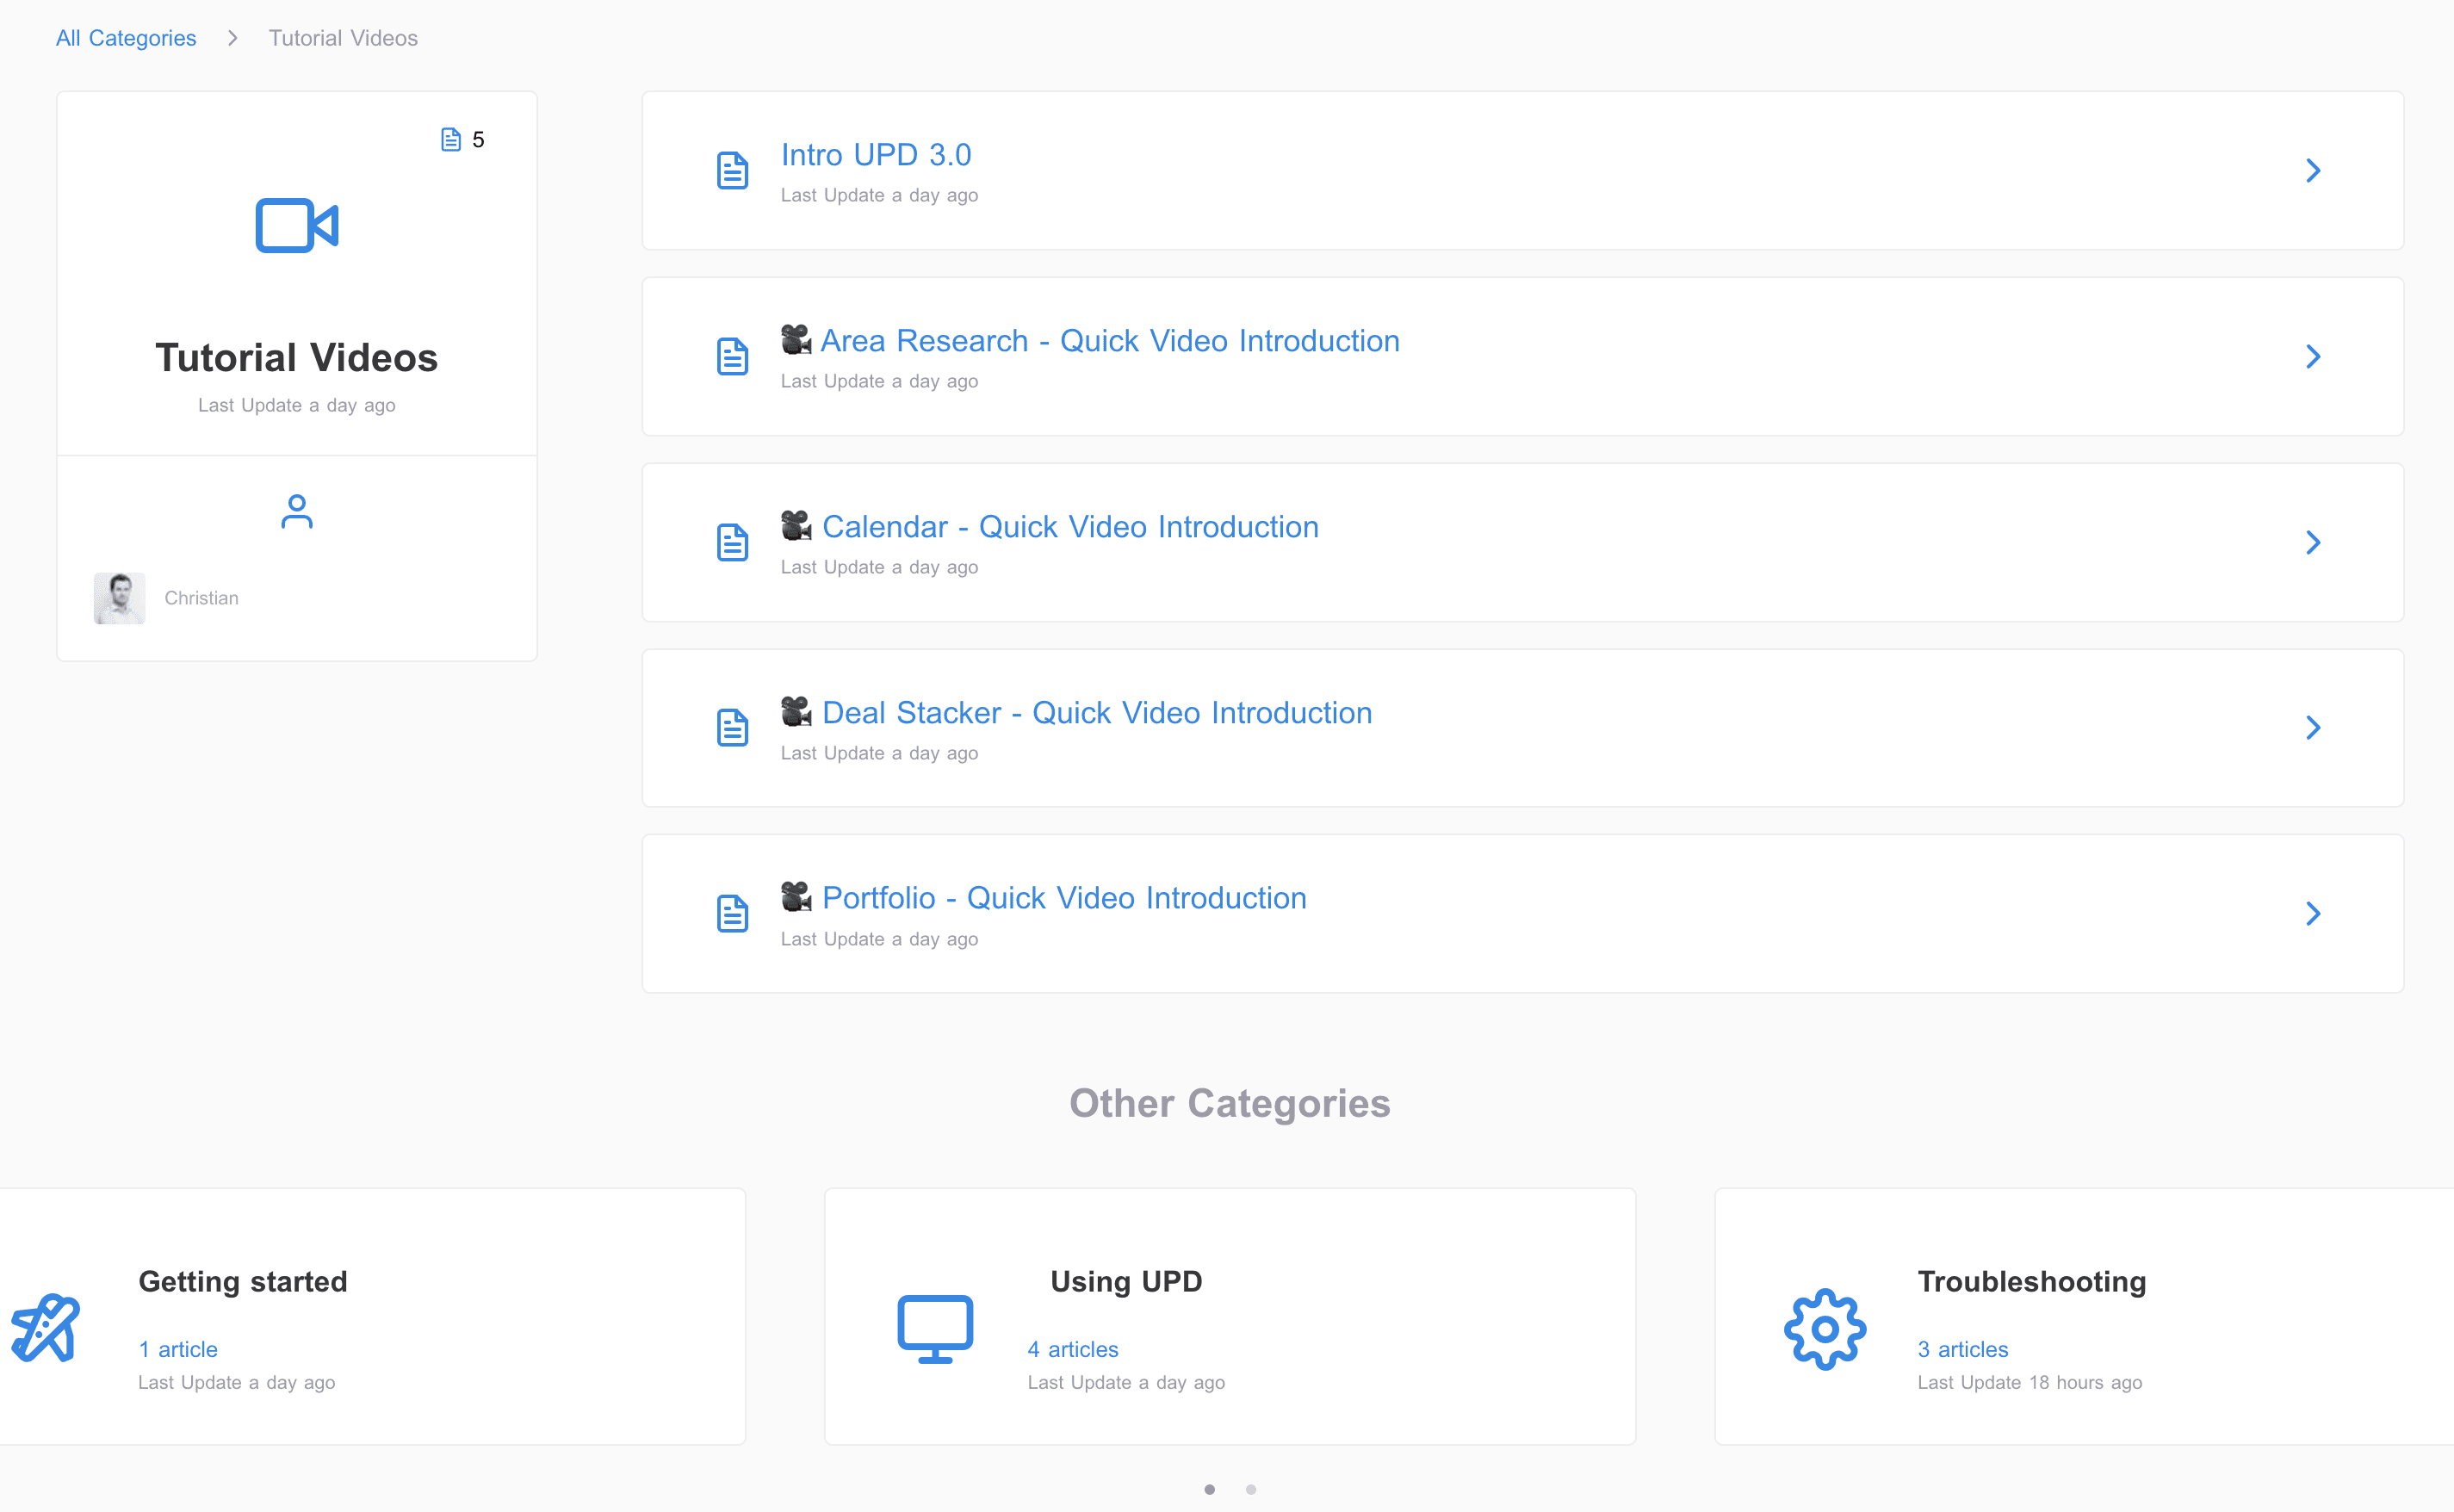The width and height of the screenshot is (2454, 1512).
Task: Open Area Research row using its chevron
Action: click(2313, 356)
